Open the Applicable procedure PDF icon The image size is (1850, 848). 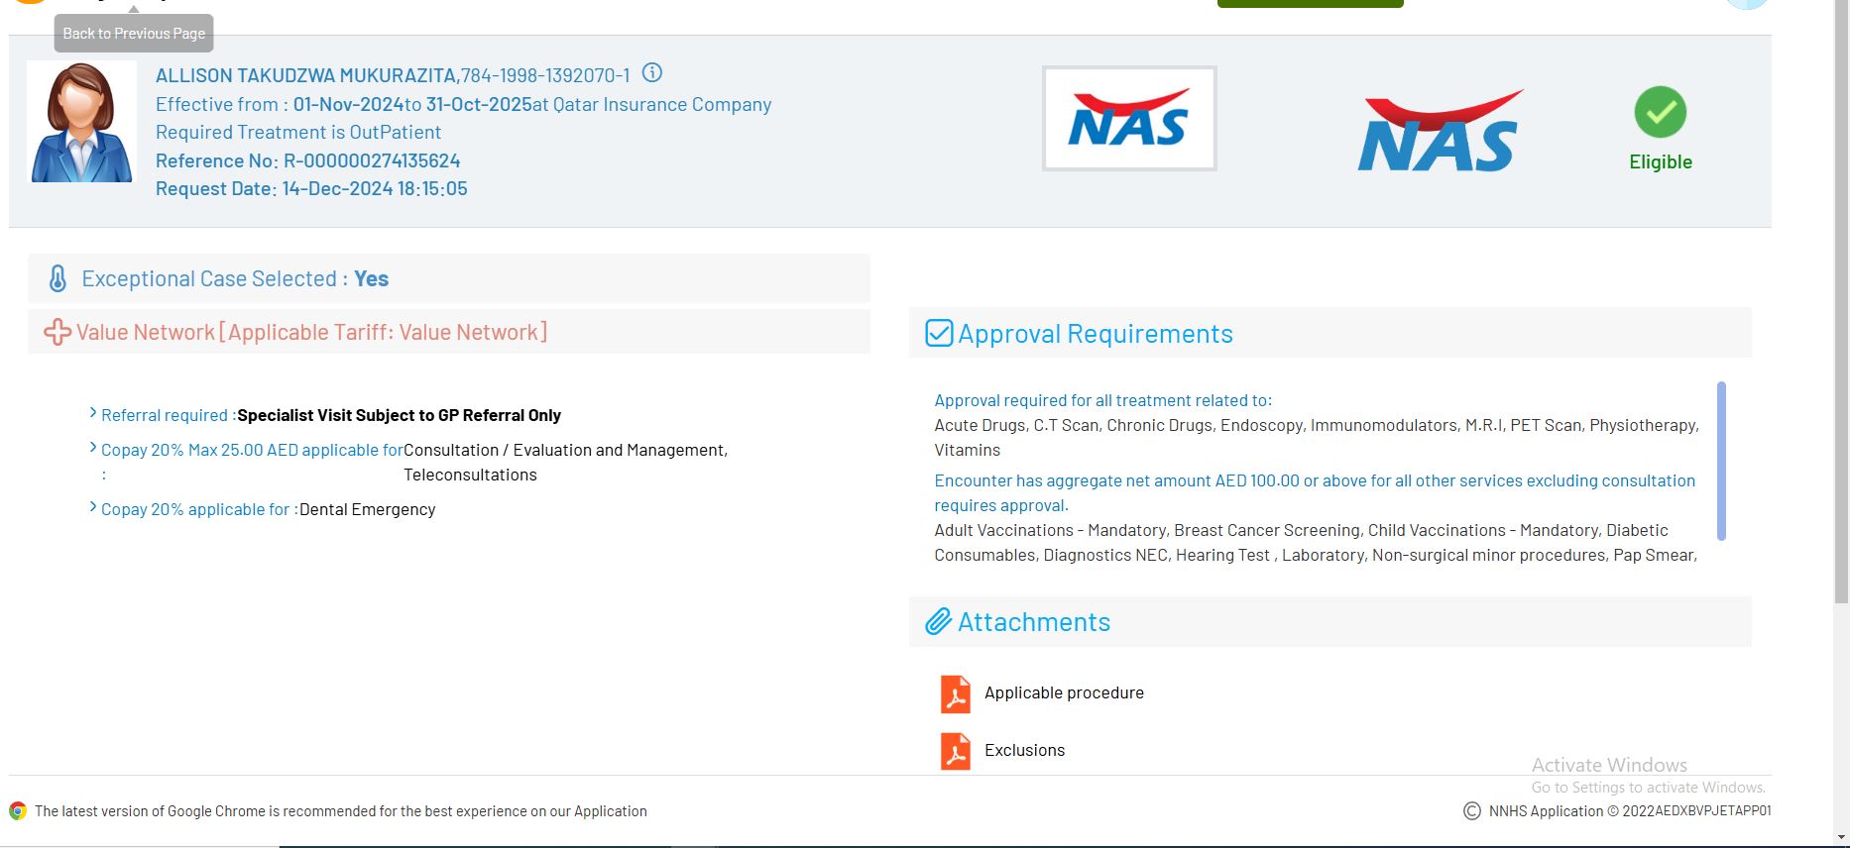956,693
